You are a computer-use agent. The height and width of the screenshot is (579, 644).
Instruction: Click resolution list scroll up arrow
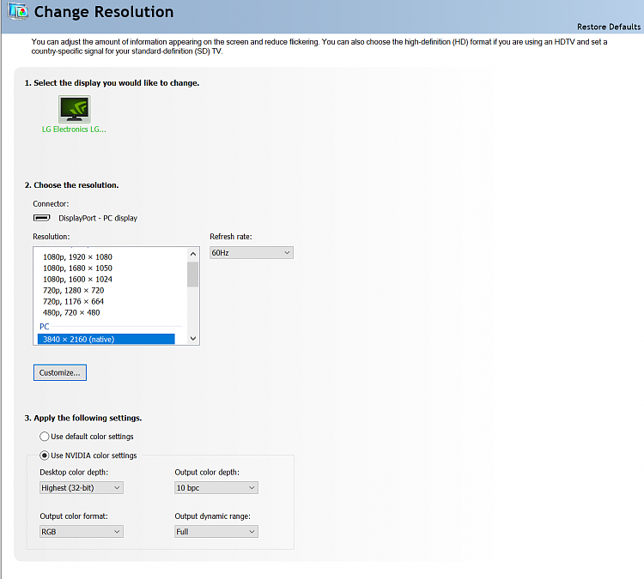pyautogui.click(x=193, y=254)
